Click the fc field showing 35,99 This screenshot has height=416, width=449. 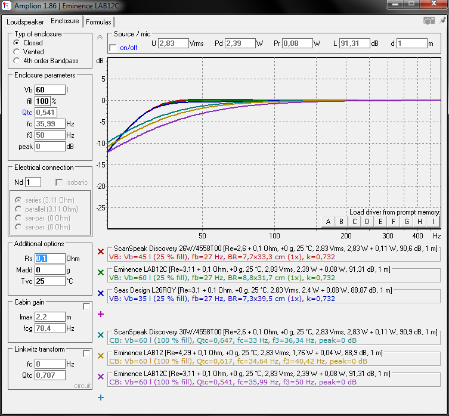tap(50, 124)
